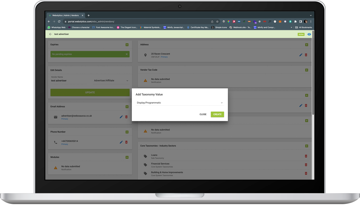Open the Display/Programmatic taxonomy dropdown
The image size is (360, 212).
[x=222, y=103]
